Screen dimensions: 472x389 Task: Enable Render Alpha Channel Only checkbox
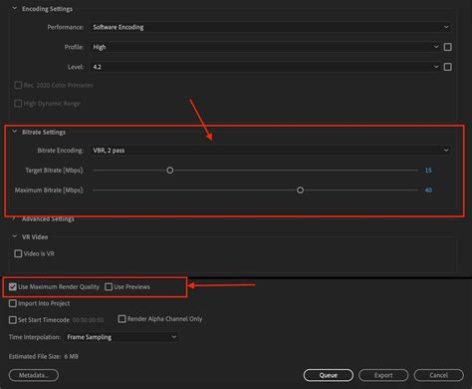121,319
